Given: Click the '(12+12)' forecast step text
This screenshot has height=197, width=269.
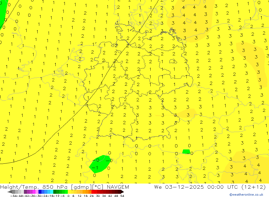Looking at the screenshot, I should [253, 187].
